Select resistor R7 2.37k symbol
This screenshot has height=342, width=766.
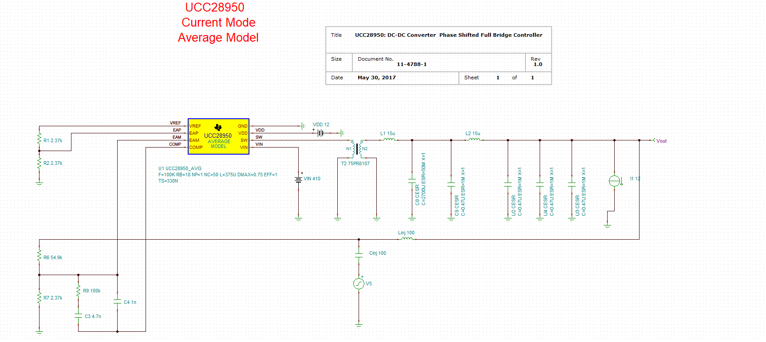(39, 297)
